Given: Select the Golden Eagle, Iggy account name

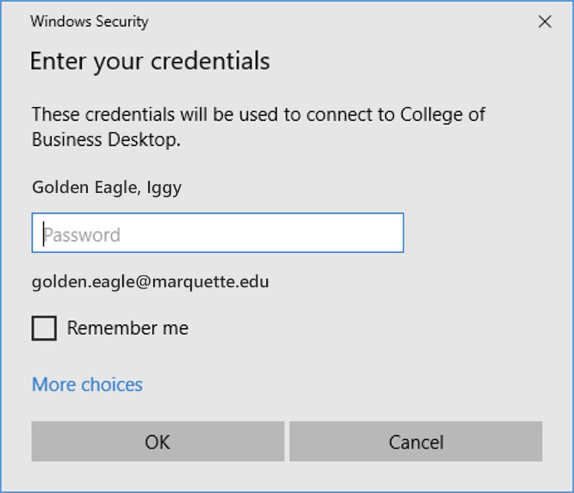Looking at the screenshot, I should pyautogui.click(x=107, y=187).
